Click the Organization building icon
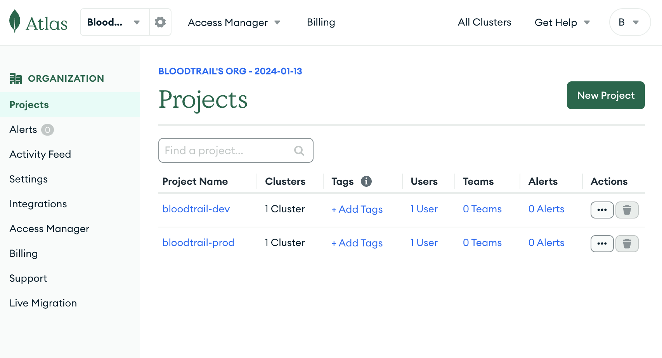The height and width of the screenshot is (358, 662). coord(16,78)
